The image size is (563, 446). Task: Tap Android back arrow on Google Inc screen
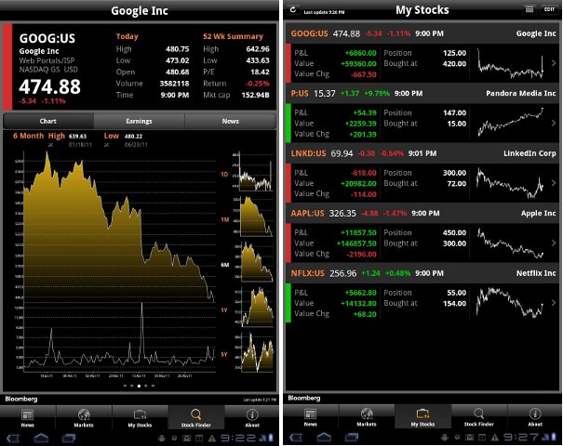point(13,439)
